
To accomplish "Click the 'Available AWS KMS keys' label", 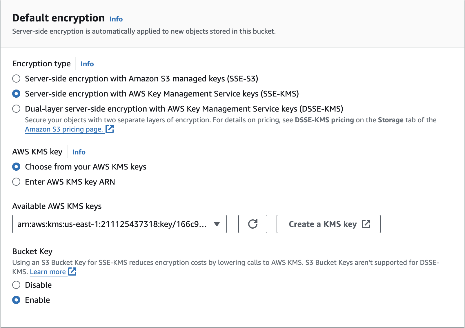I will (x=57, y=206).
